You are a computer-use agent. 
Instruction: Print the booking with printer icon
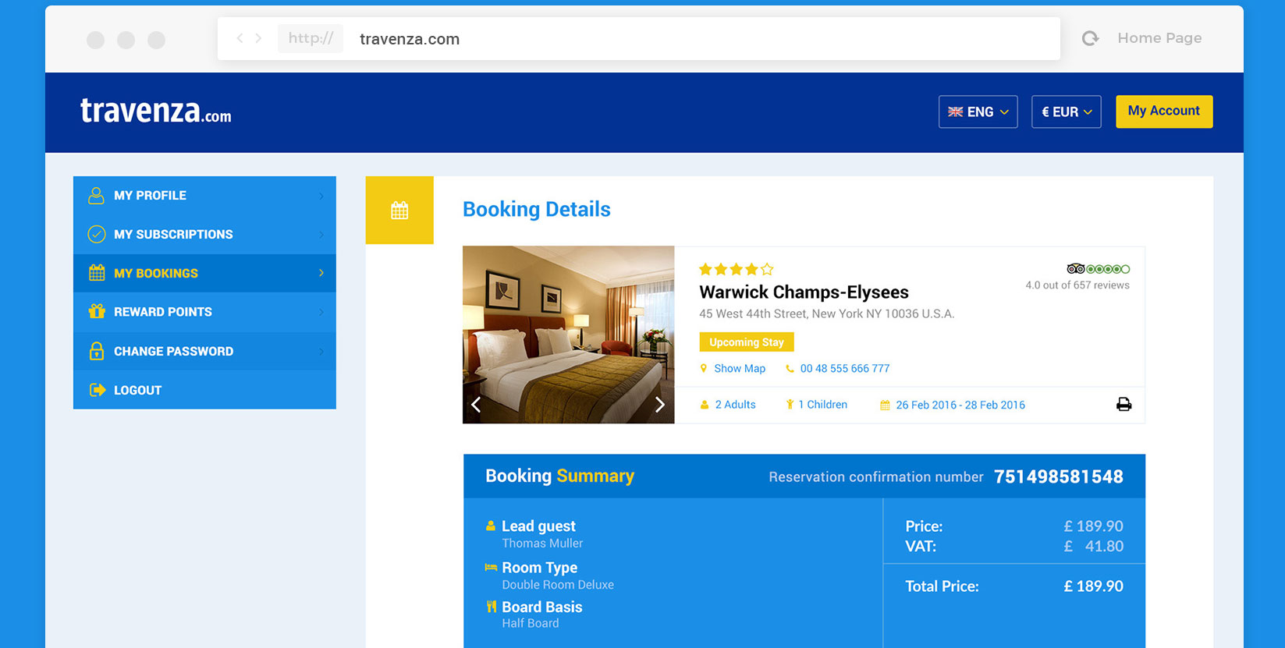click(x=1123, y=404)
